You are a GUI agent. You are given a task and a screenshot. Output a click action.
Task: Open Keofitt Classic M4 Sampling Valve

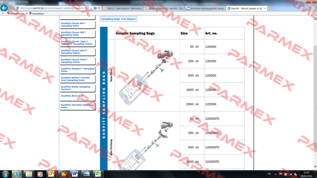77,24
